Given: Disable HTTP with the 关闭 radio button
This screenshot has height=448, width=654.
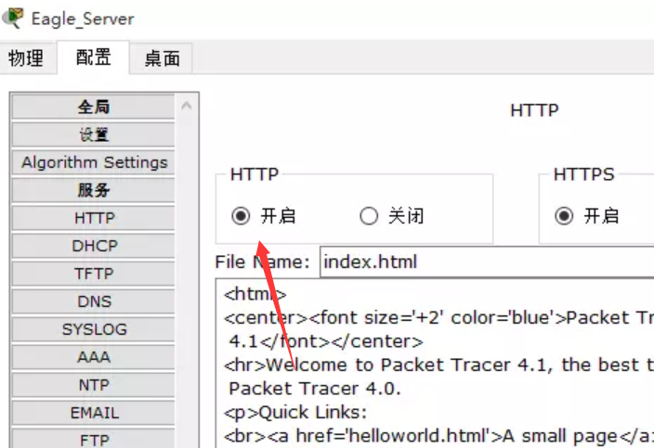Looking at the screenshot, I should tap(369, 216).
